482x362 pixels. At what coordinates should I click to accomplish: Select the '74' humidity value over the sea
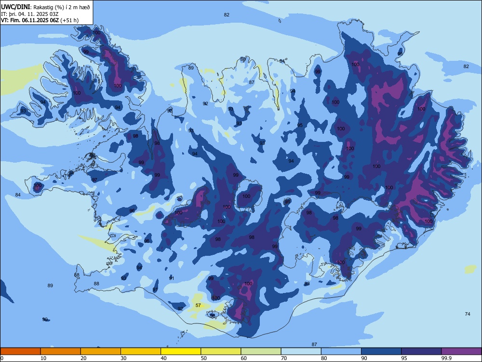point(468,314)
